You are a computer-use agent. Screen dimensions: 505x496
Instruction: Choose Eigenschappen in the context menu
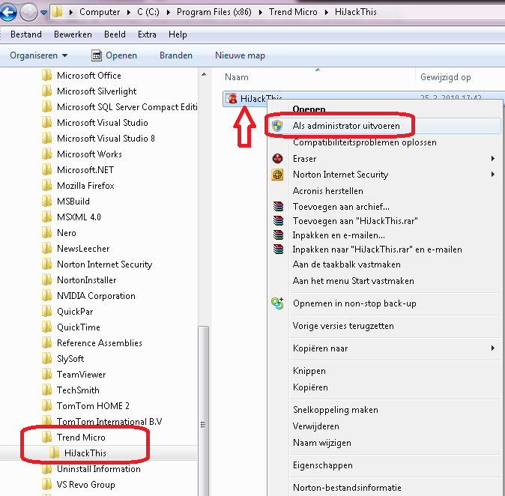coord(322,465)
